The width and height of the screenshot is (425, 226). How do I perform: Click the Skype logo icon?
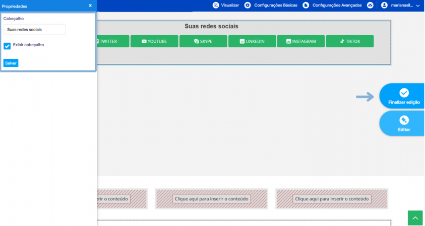[197, 41]
